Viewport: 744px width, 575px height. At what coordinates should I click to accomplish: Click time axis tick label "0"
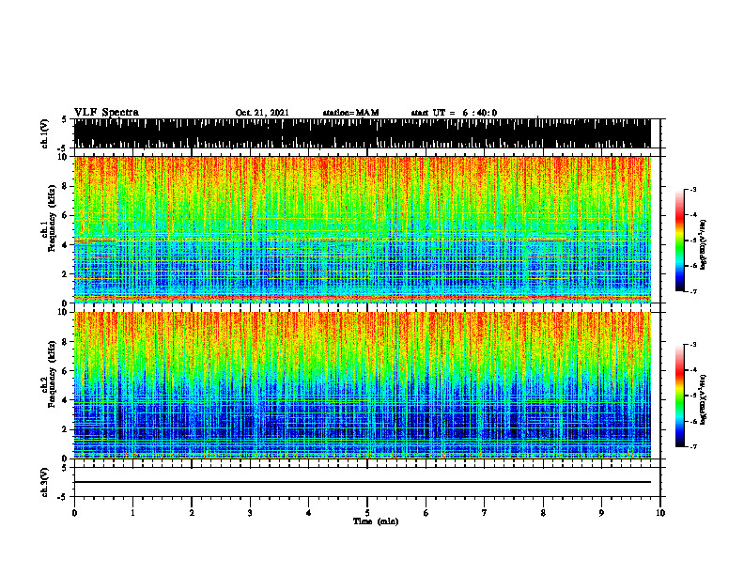(74, 513)
